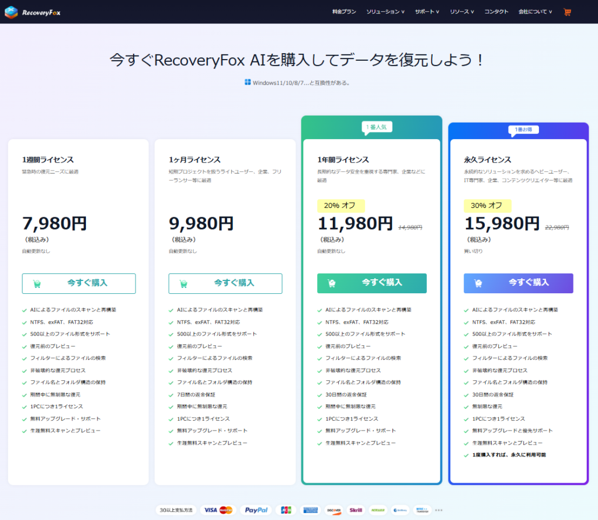Click the 1ヶ月ライセンス heading

194,160
